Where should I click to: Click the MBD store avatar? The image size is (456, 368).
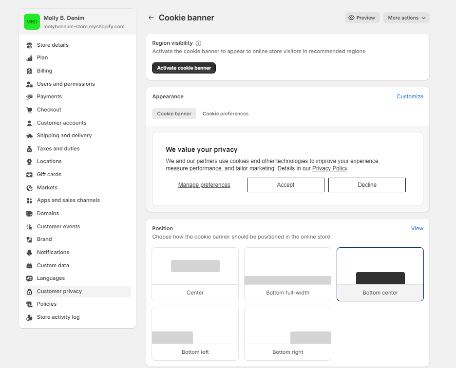(x=32, y=21)
